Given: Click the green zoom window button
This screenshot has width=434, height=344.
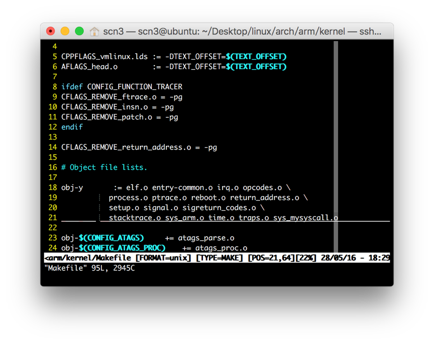Looking at the screenshot, I should pos(79,31).
